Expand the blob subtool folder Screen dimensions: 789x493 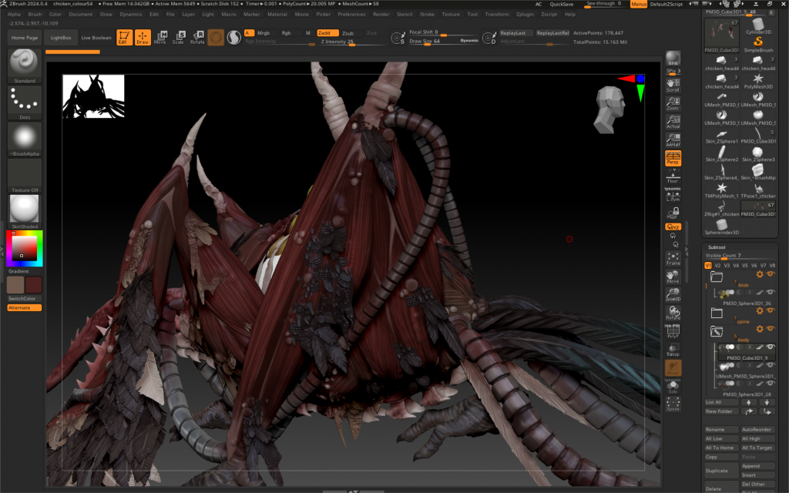[x=717, y=276]
